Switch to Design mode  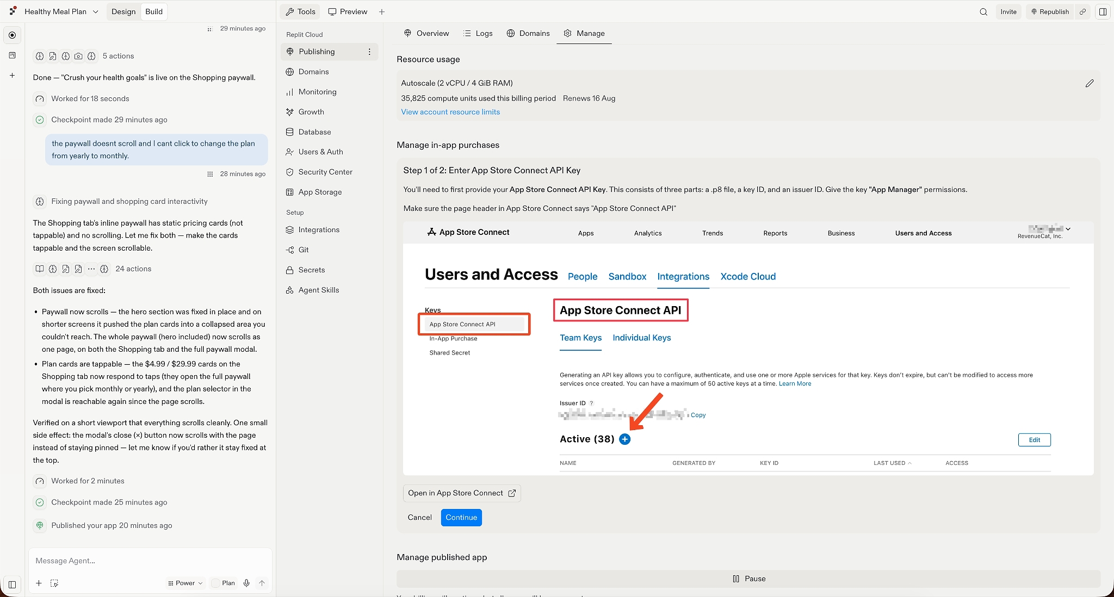(123, 11)
